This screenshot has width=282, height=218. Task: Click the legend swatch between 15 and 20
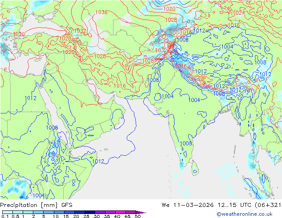pos(69,212)
